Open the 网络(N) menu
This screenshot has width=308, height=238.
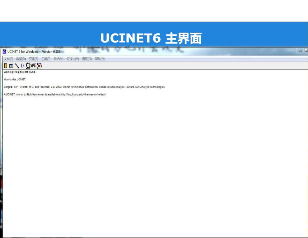[57, 59]
